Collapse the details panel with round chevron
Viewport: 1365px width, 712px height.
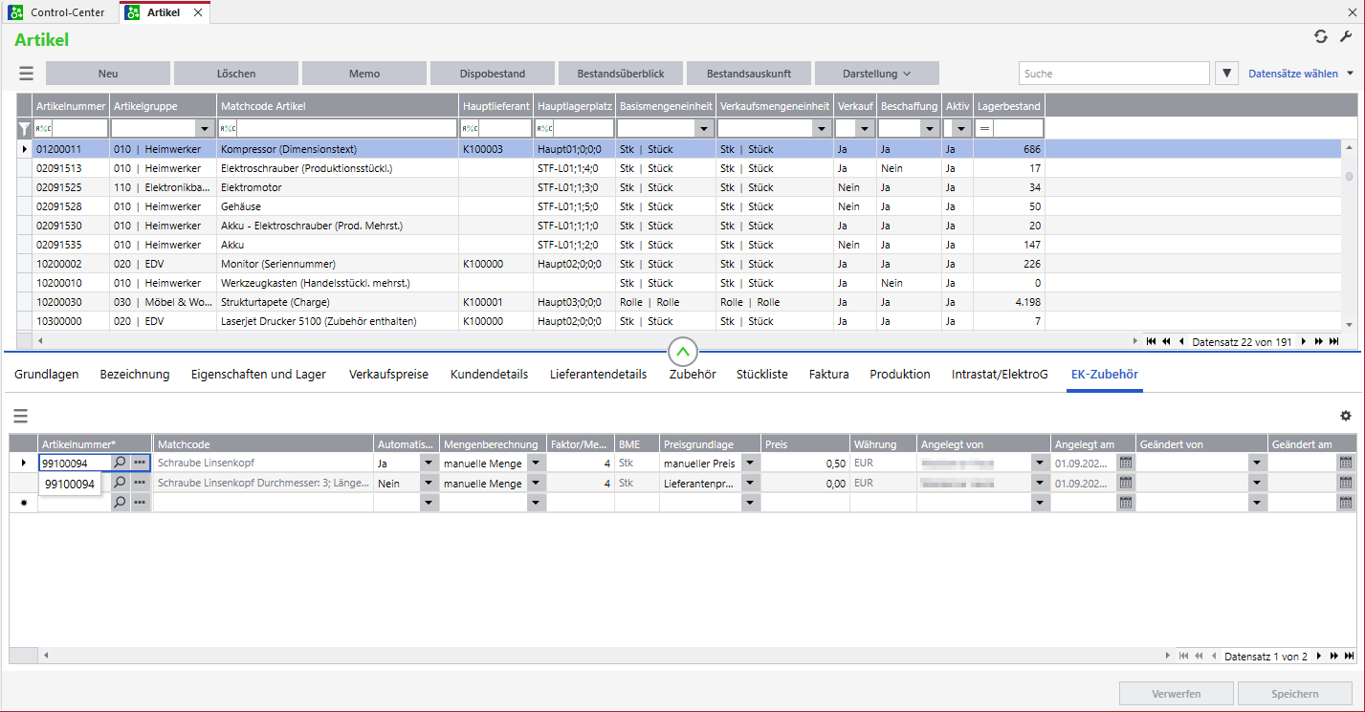point(682,352)
